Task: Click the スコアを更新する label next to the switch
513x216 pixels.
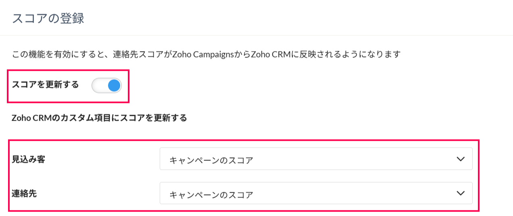Action: pos(46,85)
